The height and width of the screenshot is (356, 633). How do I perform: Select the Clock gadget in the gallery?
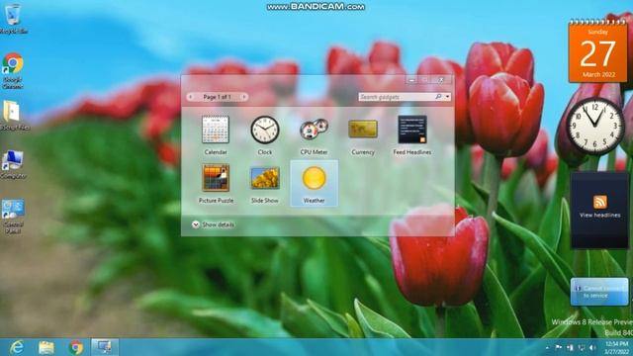265,135
